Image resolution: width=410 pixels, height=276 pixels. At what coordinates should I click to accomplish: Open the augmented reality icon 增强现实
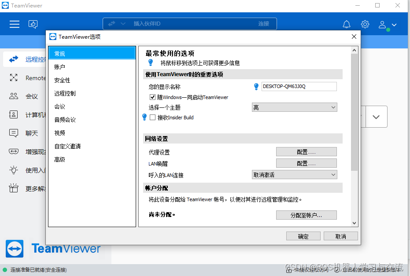click(x=14, y=151)
